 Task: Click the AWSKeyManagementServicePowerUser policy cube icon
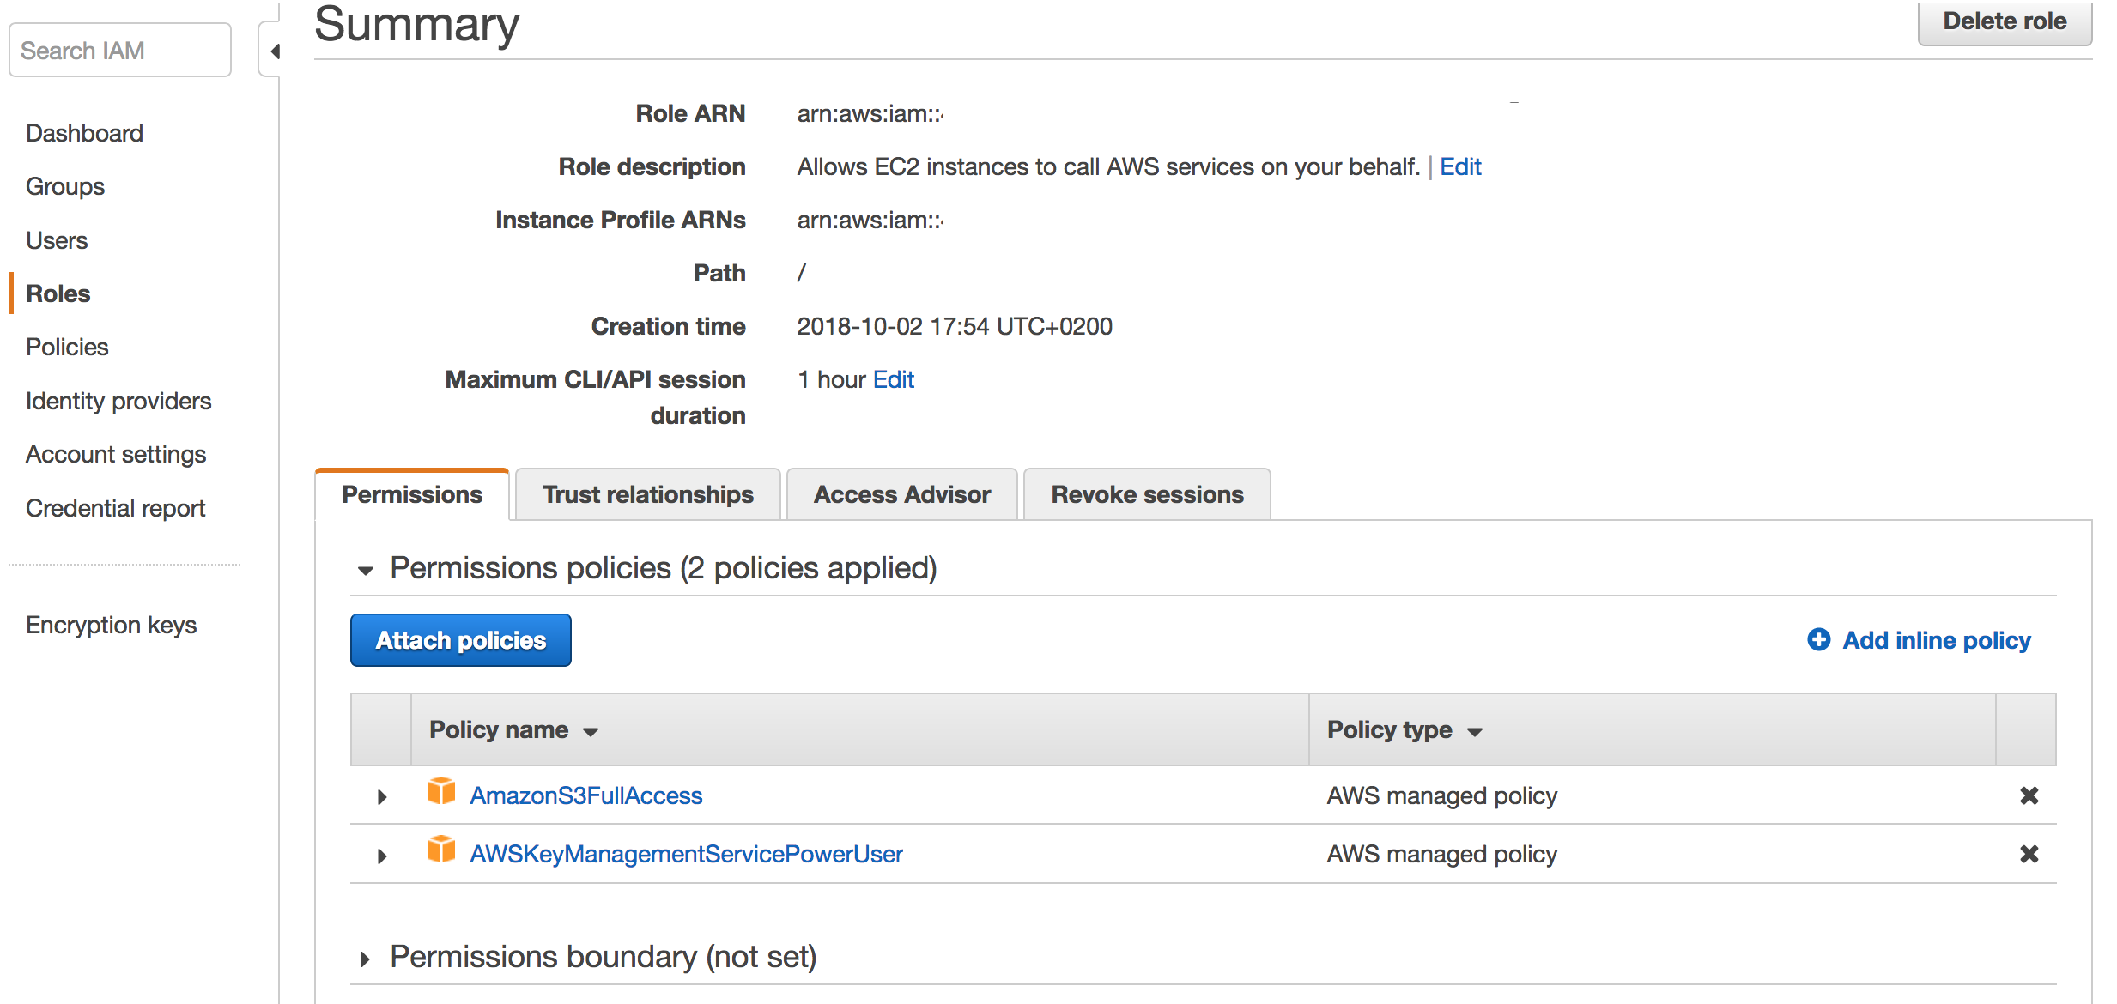point(441,850)
